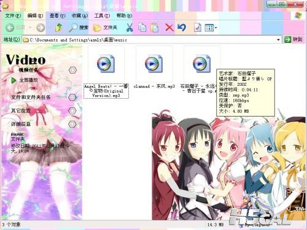307x230 pixels.
Task: Go forward with the grey Forward arrow
Action: click(x=41, y=28)
